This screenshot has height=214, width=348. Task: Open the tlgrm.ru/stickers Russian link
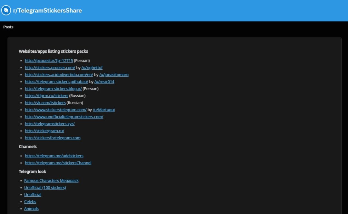click(46, 96)
